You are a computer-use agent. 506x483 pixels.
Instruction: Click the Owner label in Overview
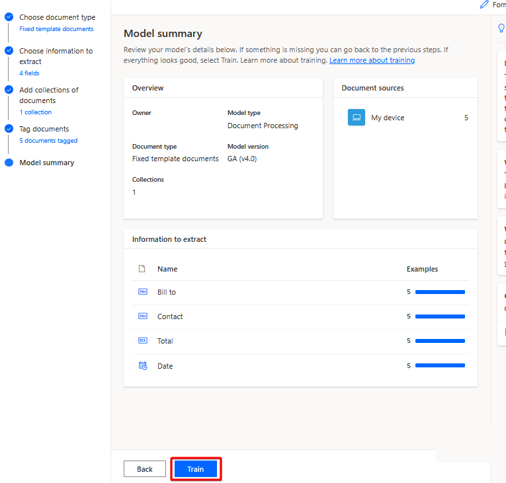pos(142,113)
